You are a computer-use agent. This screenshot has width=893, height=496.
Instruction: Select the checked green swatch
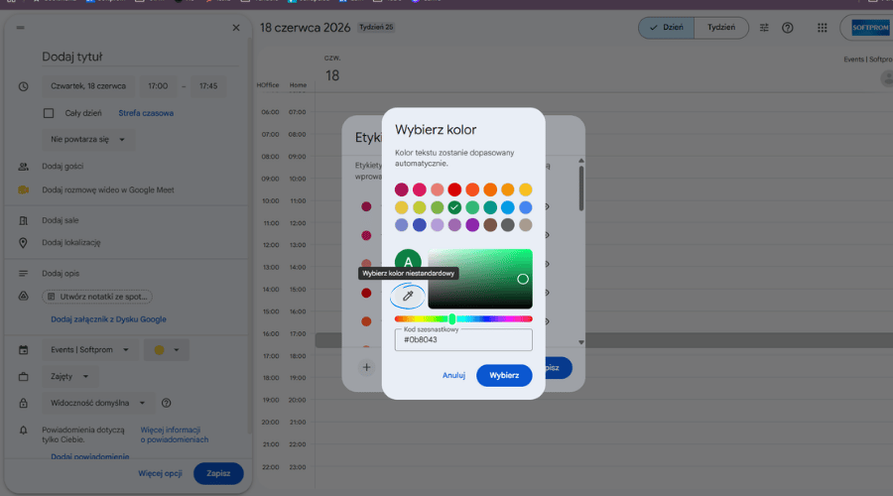[x=454, y=207]
